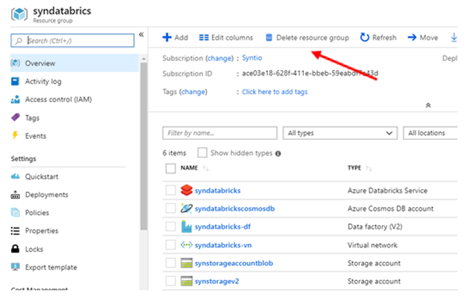
Task: Open the syndatabricks resource link
Action: (x=217, y=191)
